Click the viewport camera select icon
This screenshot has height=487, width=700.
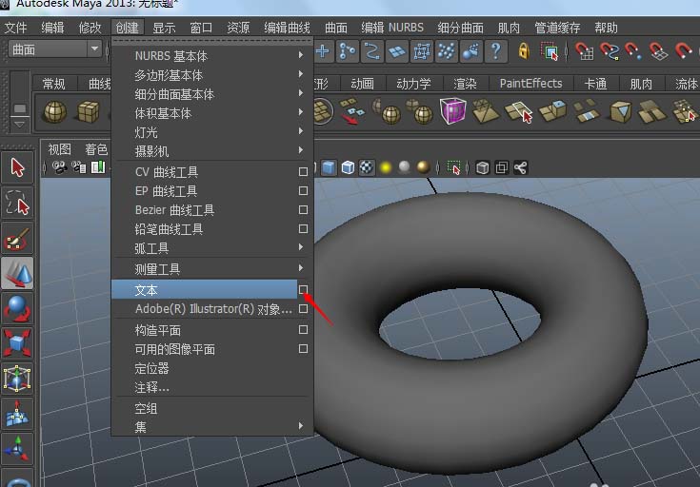coord(59,167)
